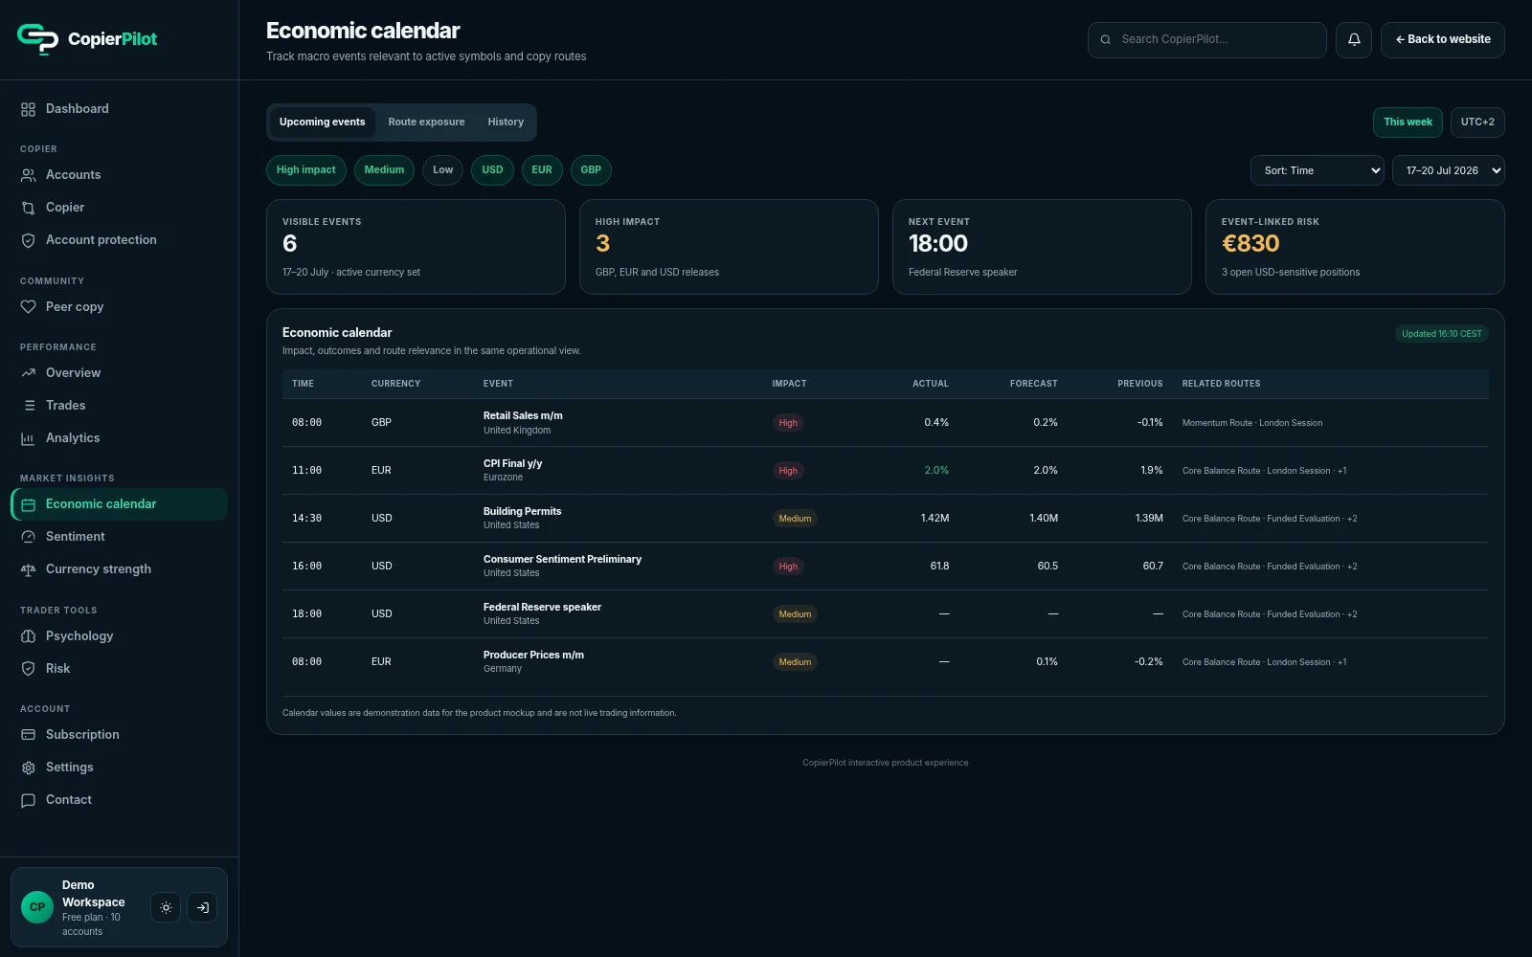The height and width of the screenshot is (957, 1532).
Task: Select the Building Permits event row
Action: (885, 519)
